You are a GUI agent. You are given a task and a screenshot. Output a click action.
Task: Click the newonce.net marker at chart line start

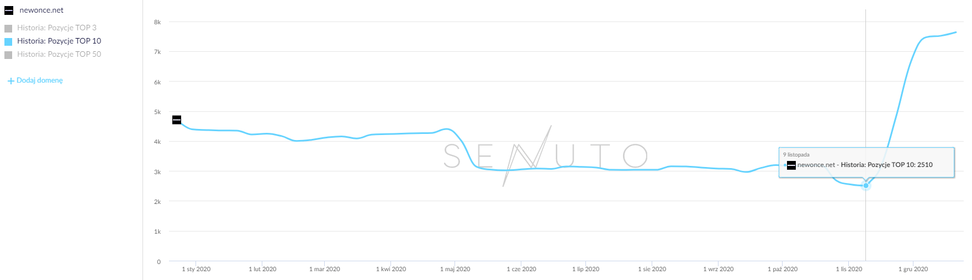tap(177, 120)
